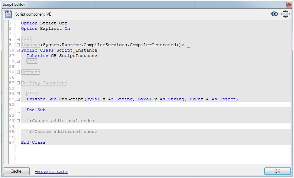Click the CompilerGenerated attribute text
The image size is (294, 178).
112,45
